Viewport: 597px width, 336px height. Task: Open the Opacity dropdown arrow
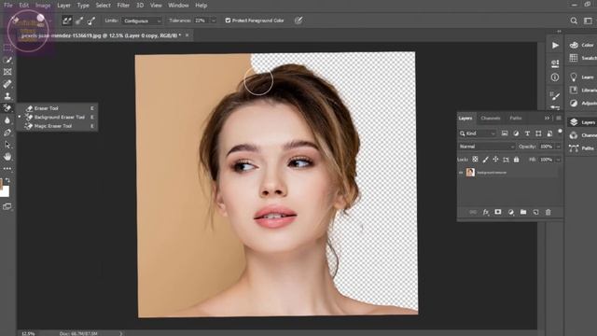[559, 147]
